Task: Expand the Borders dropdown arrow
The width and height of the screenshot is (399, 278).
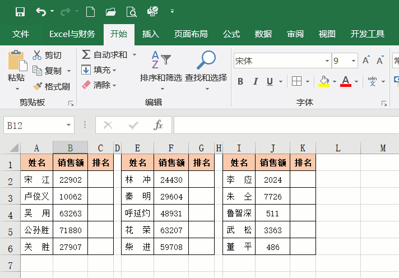Action: 308,82
